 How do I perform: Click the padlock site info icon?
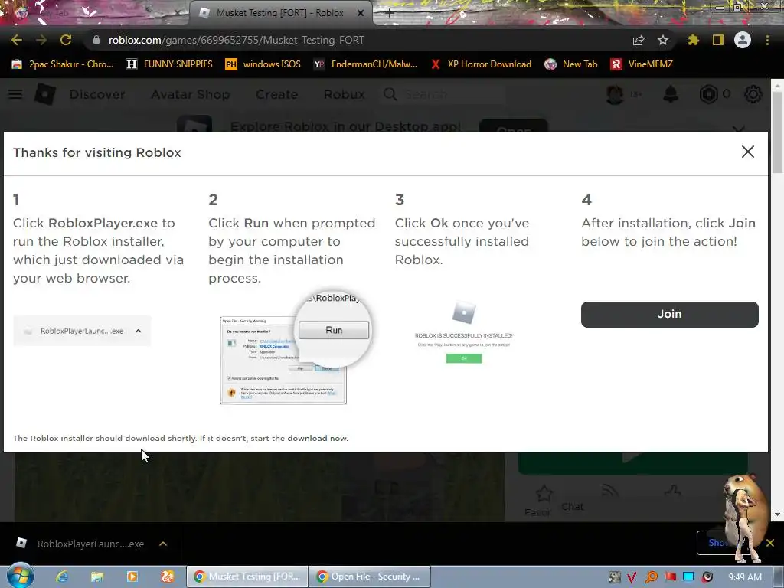96,40
